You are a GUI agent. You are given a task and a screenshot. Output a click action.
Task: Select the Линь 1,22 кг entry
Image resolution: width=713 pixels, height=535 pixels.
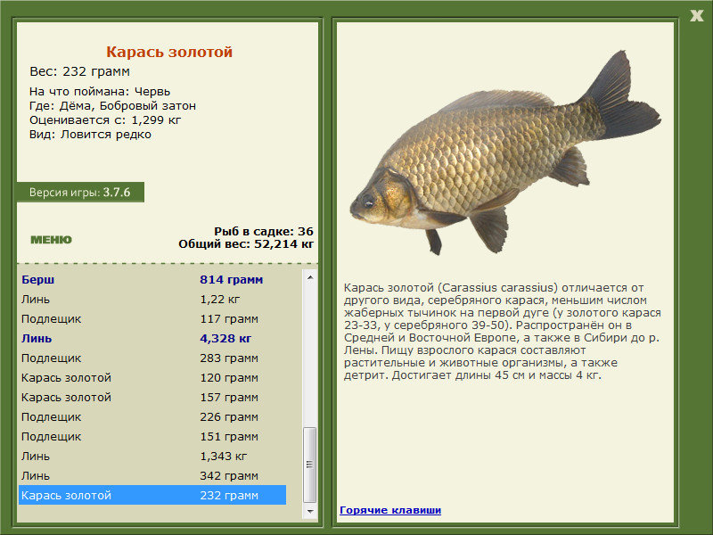(152, 300)
